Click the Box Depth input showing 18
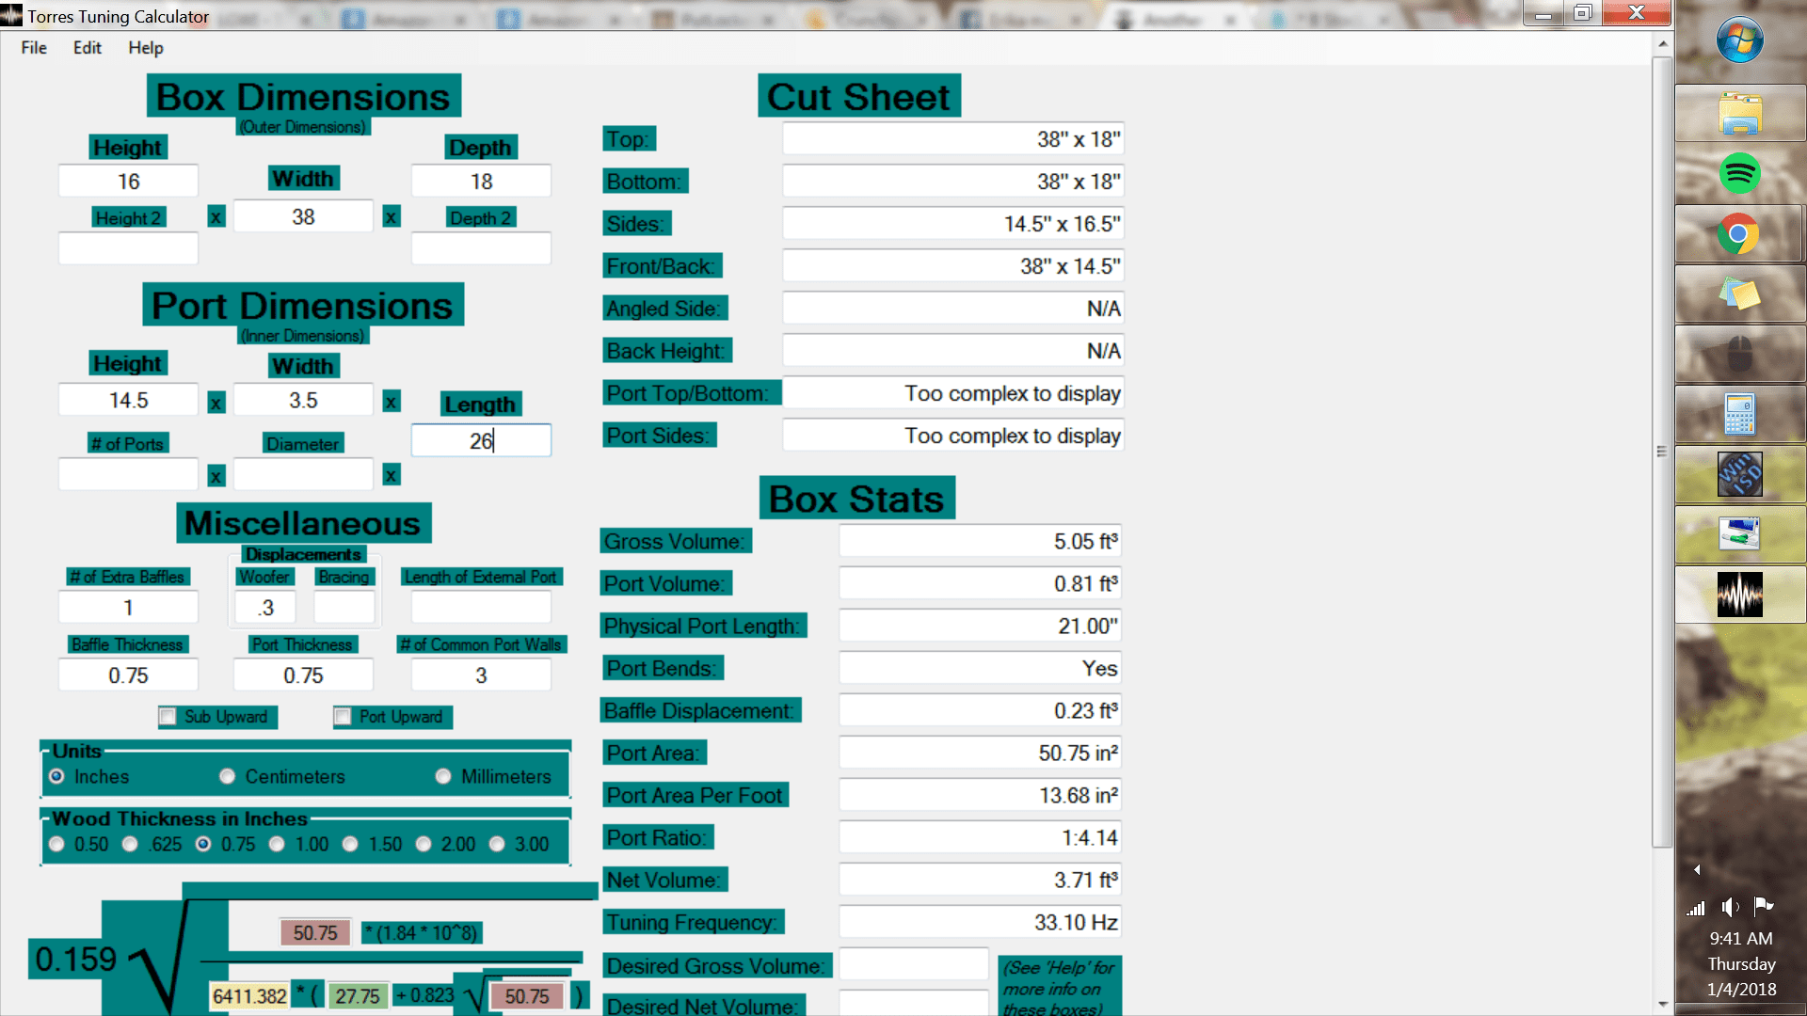The image size is (1807, 1016). click(481, 182)
